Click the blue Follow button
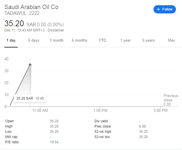 pyautogui.click(x=165, y=9)
